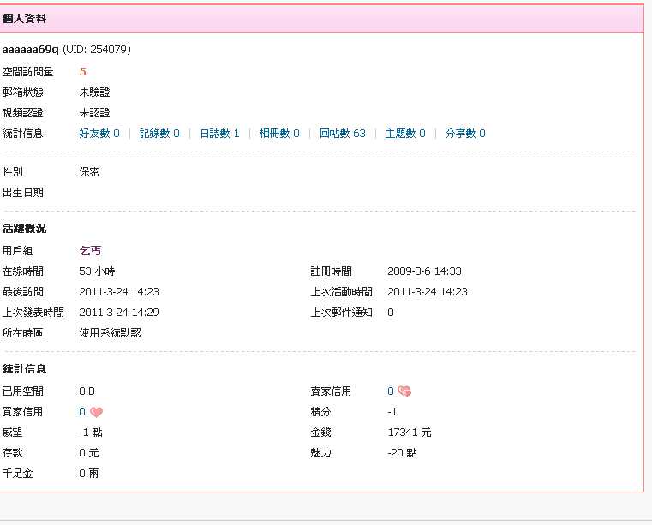Click the lower 統計信息 section heading
The height and width of the screenshot is (525, 652).
tap(24, 369)
